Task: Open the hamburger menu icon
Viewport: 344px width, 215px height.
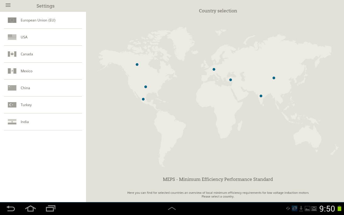Action: (8, 5)
